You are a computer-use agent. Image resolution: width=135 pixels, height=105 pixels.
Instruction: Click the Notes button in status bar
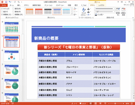74,103
